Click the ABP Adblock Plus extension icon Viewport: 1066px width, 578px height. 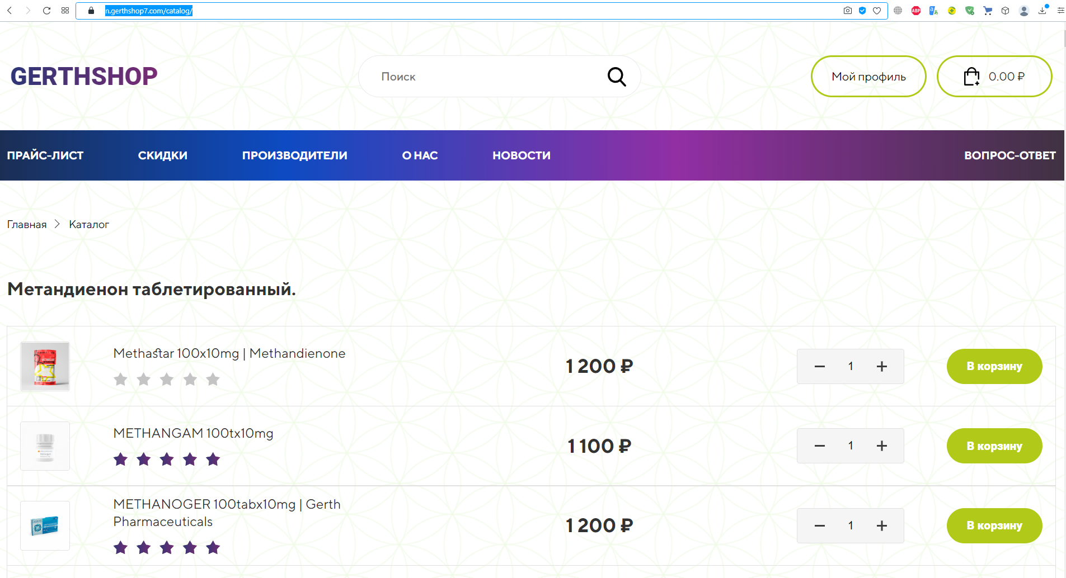(916, 11)
